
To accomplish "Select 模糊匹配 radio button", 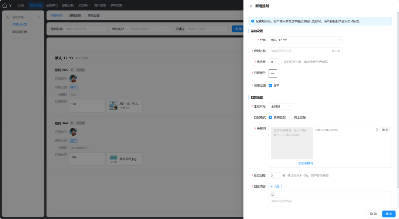I will pos(270,117).
